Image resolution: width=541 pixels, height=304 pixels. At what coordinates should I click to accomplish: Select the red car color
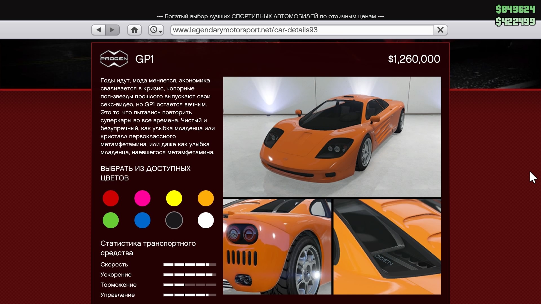click(111, 198)
